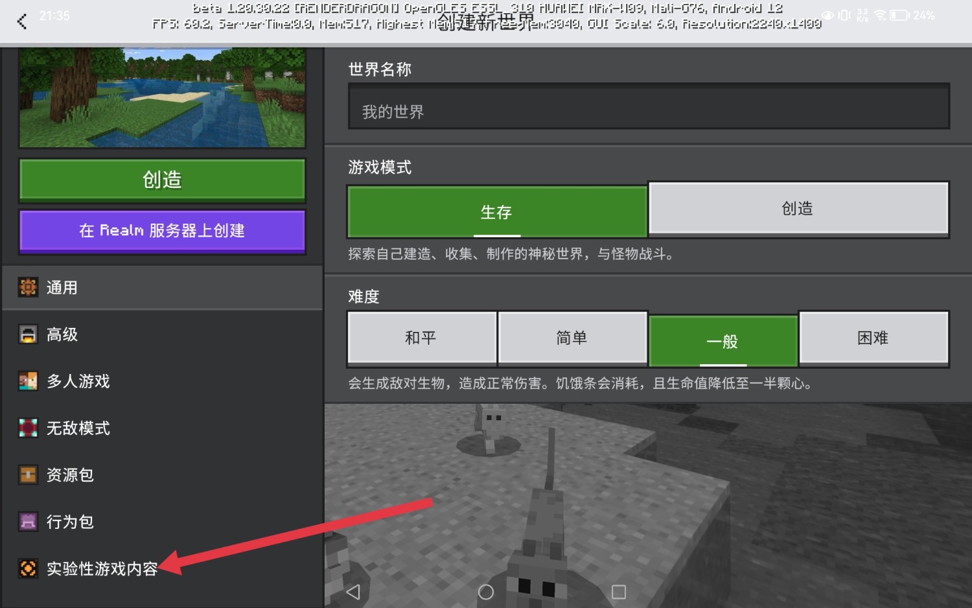Open the 通用 settings tab
This screenshot has height=608, width=972.
pos(162,287)
